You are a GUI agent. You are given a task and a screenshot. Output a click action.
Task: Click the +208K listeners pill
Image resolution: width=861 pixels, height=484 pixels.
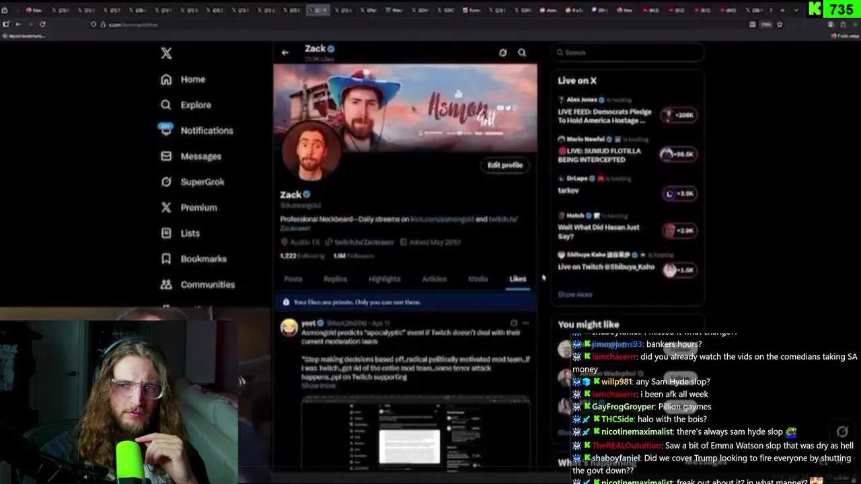click(x=679, y=115)
